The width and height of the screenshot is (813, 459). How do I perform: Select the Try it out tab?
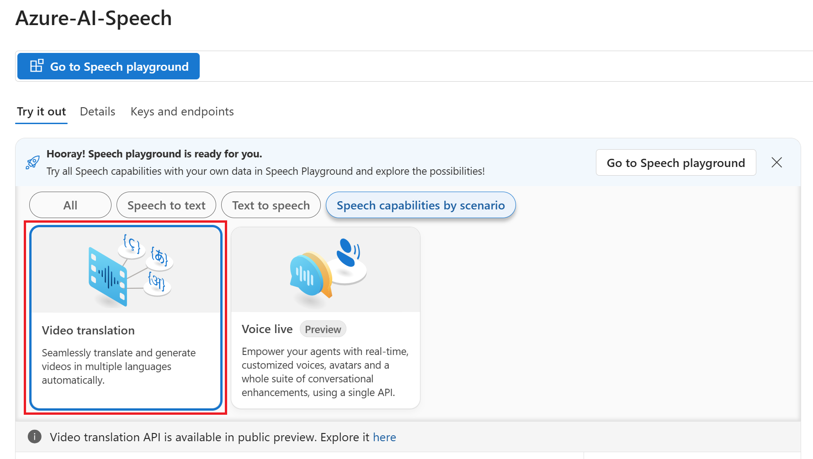(41, 112)
